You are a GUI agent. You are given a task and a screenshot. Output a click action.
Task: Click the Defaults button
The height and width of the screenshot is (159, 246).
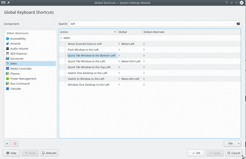pyautogui.click(x=49, y=153)
